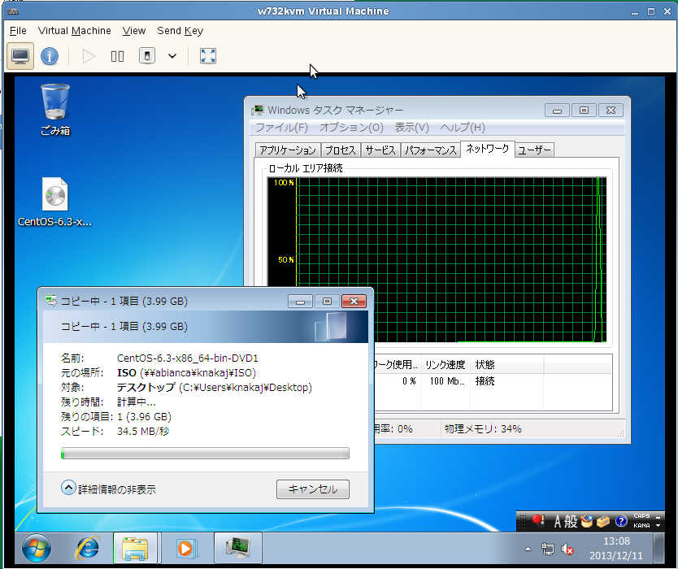
Task: Switch to the プロセス tab
Action: [x=341, y=150]
